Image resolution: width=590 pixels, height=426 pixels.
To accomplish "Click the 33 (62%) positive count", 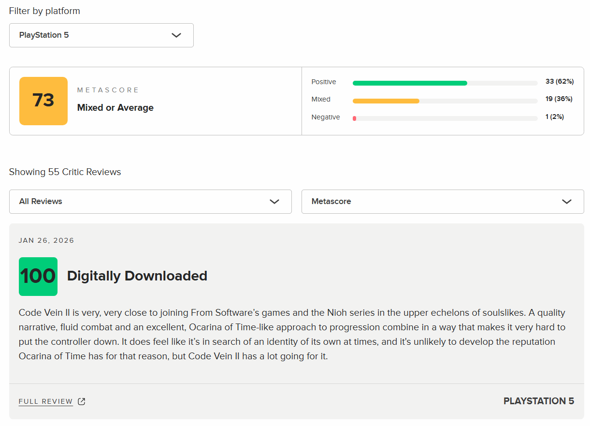I will [559, 81].
